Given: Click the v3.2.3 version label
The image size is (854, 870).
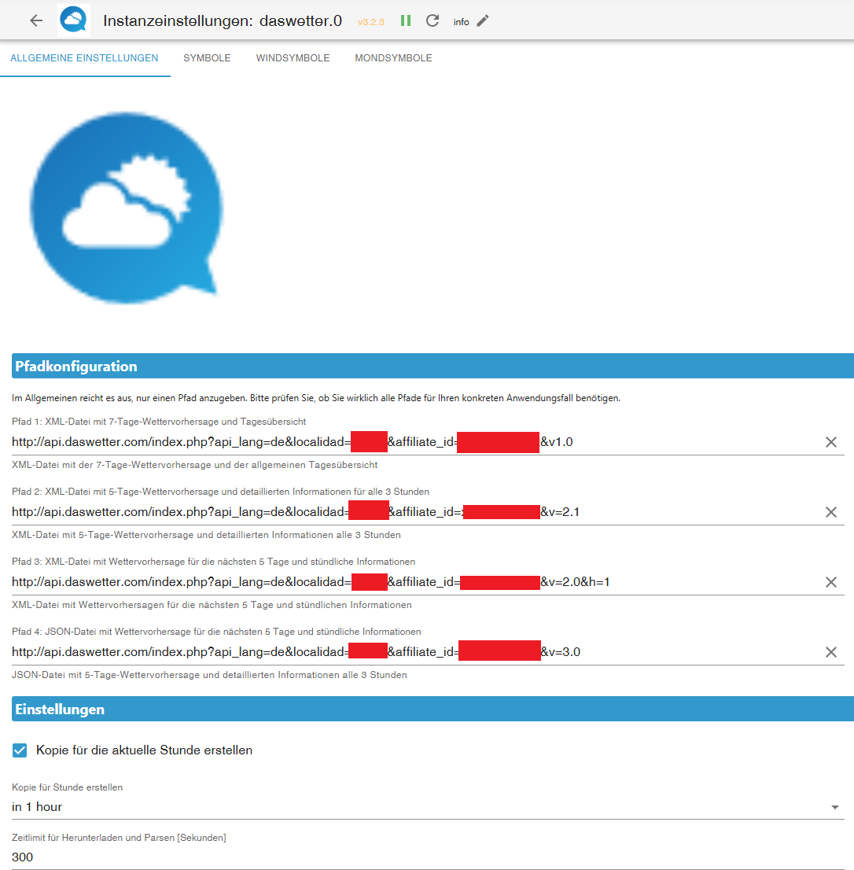Looking at the screenshot, I should [x=371, y=22].
